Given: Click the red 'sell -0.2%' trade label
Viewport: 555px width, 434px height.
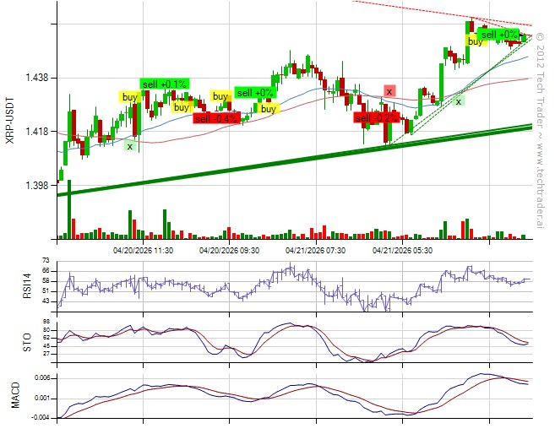Looking at the screenshot, I should point(377,117).
